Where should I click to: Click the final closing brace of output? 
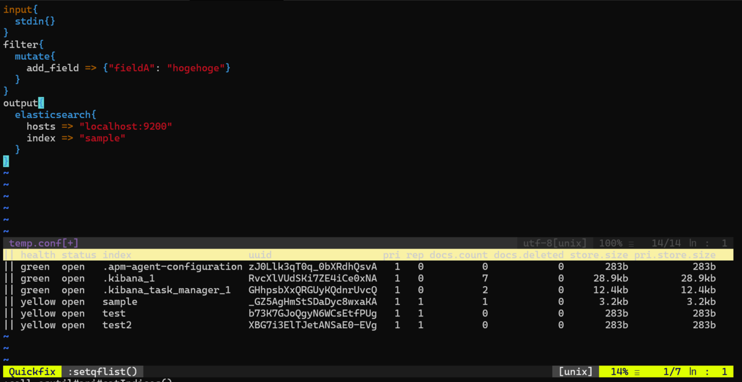(x=6, y=161)
